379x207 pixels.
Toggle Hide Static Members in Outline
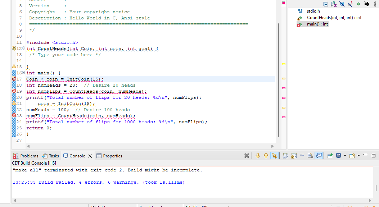point(350,4)
